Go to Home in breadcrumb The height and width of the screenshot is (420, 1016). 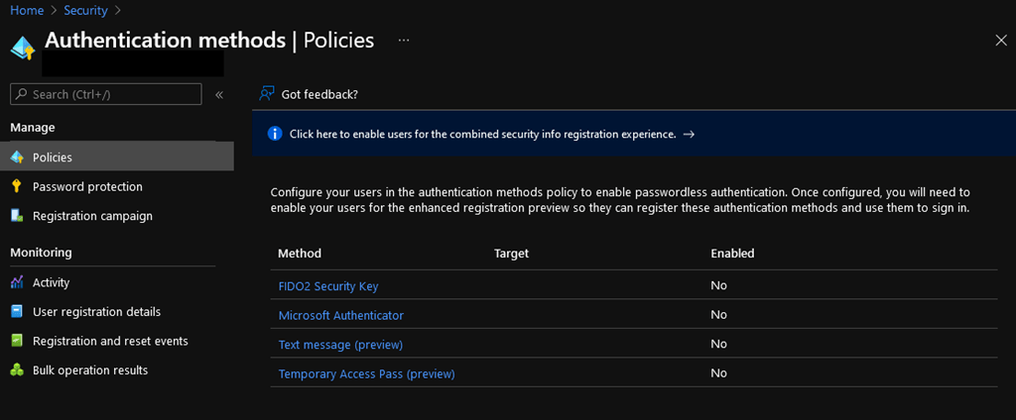coord(27,10)
